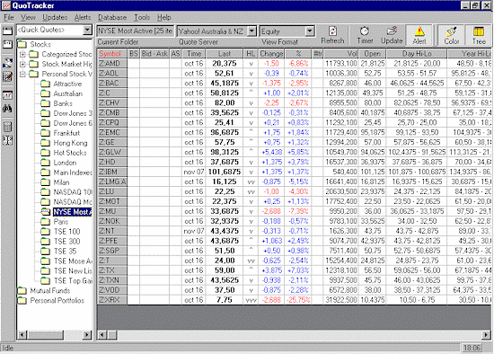
Task: Expand the Stock Market Highlights folder
Action: click(22, 64)
